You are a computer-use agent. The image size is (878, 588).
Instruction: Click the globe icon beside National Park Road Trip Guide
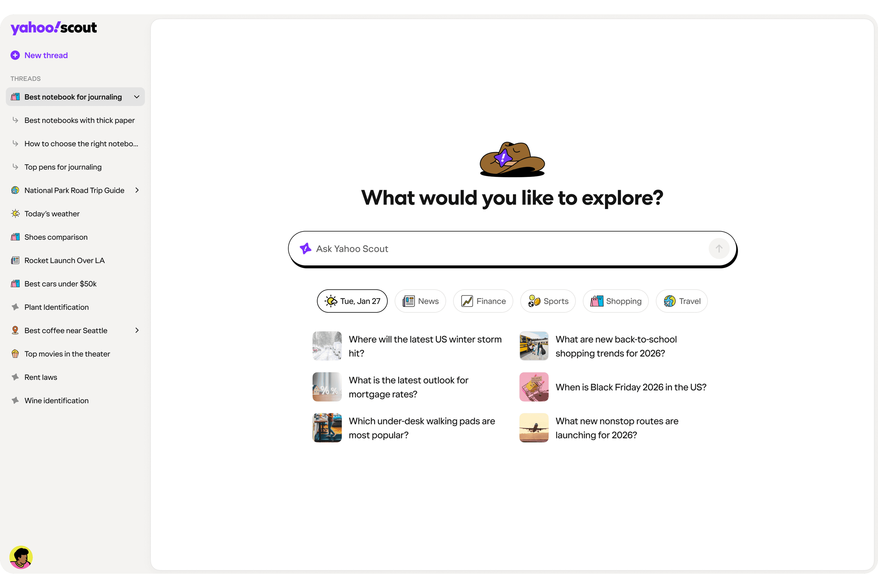(x=15, y=190)
